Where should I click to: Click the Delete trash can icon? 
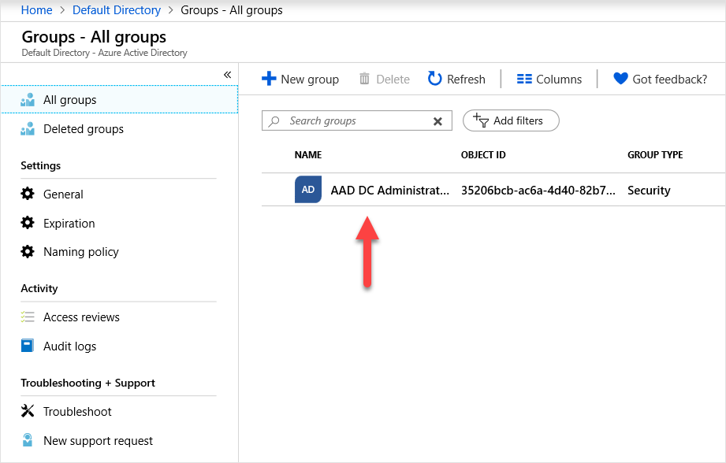coord(364,79)
